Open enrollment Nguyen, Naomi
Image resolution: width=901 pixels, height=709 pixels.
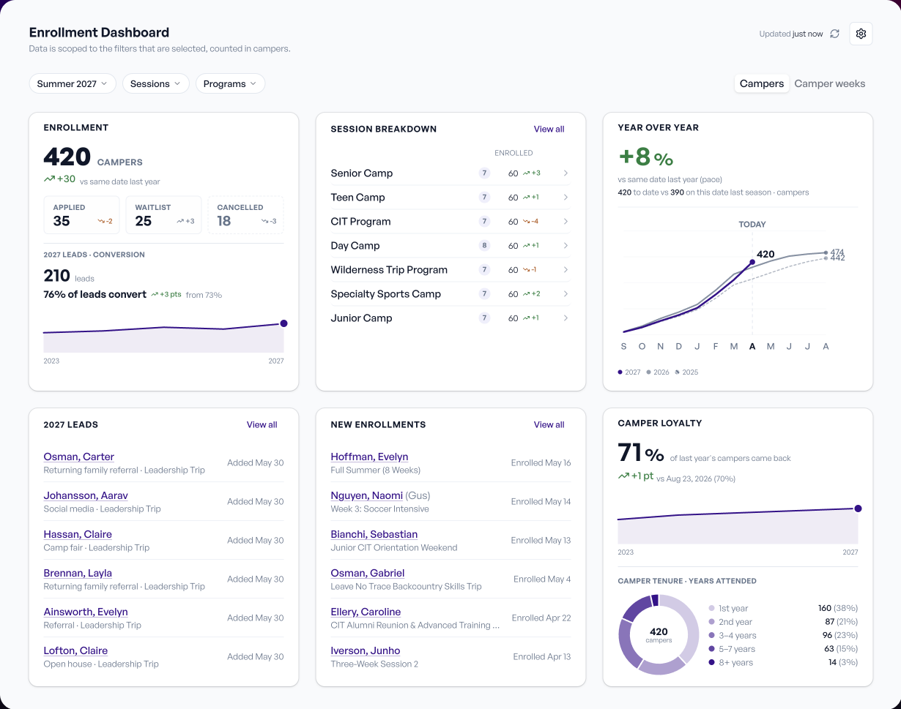pyautogui.click(x=366, y=495)
